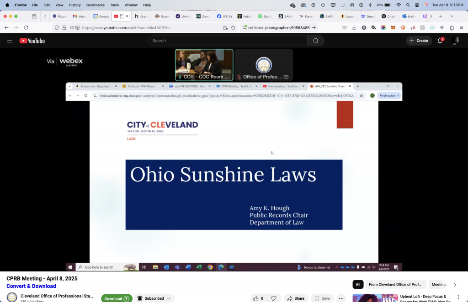
Task: Switch to the Gmail Inbox tab
Action: click(79, 16)
